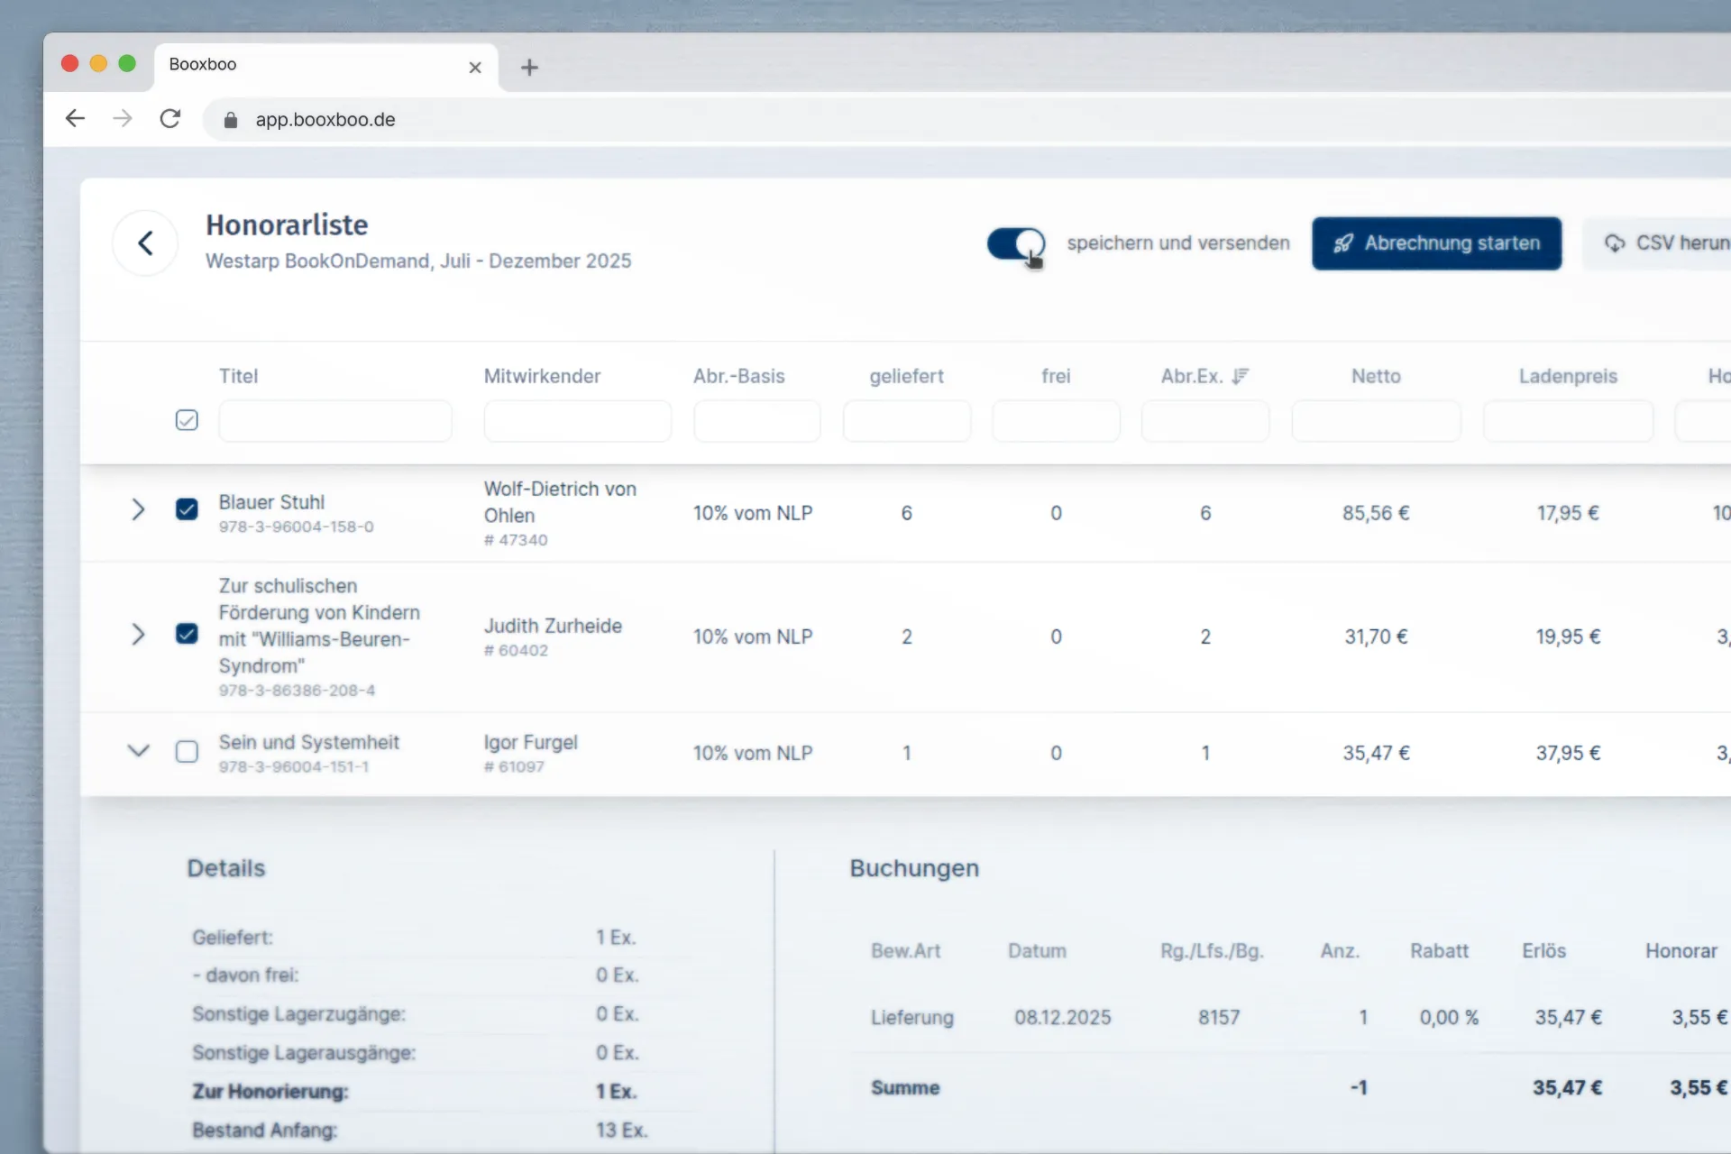Click the sort icon next to Abr.Ex.

coord(1241,376)
